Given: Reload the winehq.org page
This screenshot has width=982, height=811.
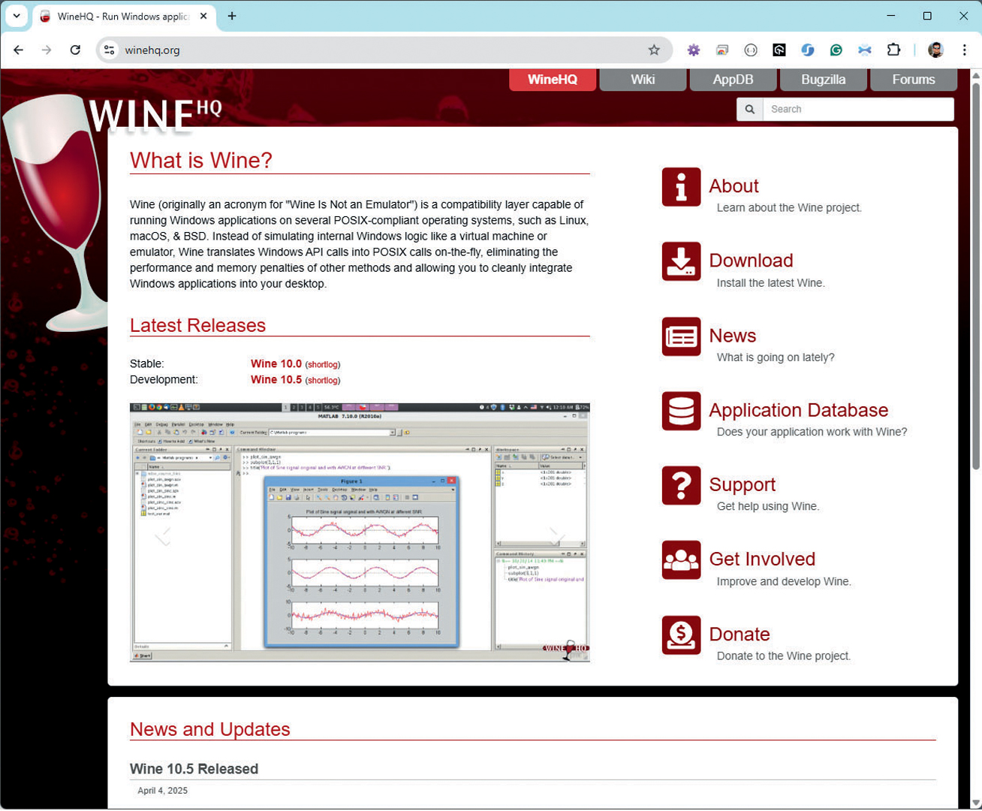Looking at the screenshot, I should (x=75, y=50).
